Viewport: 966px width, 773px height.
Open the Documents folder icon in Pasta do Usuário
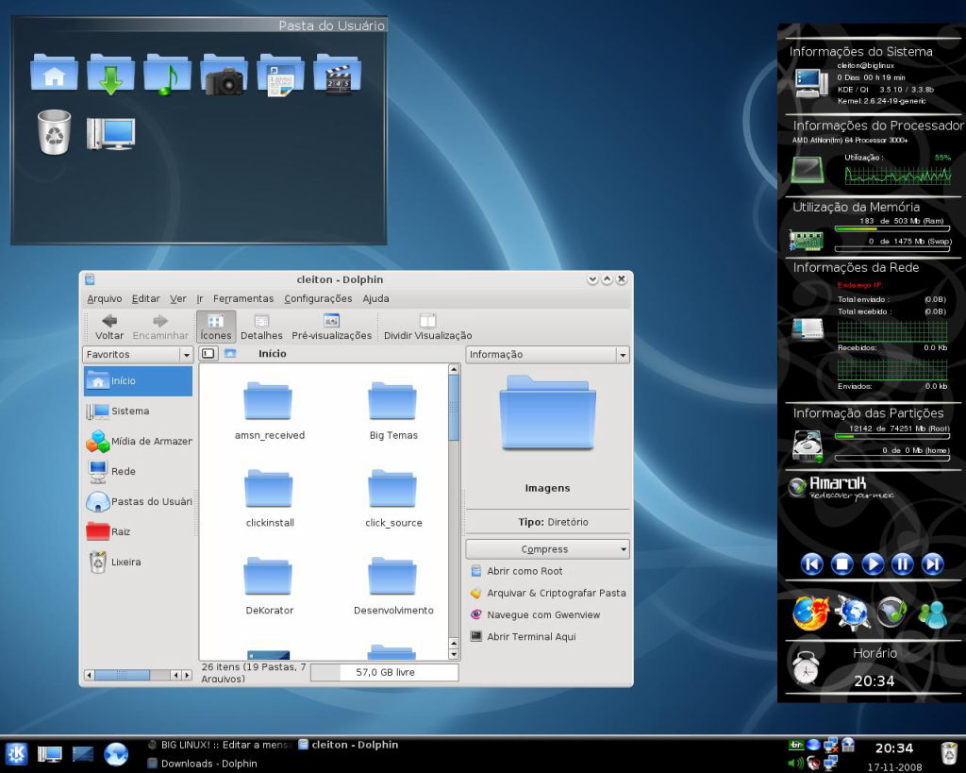pyautogui.click(x=281, y=75)
